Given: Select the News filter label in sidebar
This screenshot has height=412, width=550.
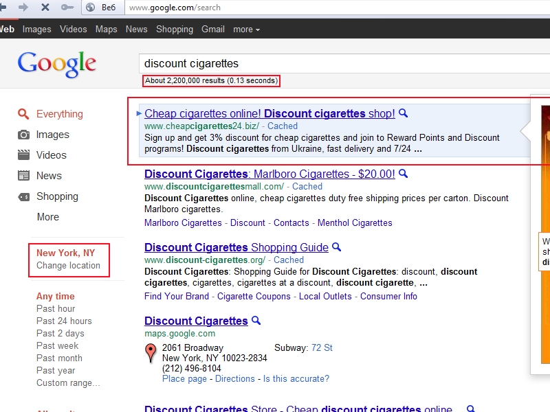Looking at the screenshot, I should click(49, 176).
